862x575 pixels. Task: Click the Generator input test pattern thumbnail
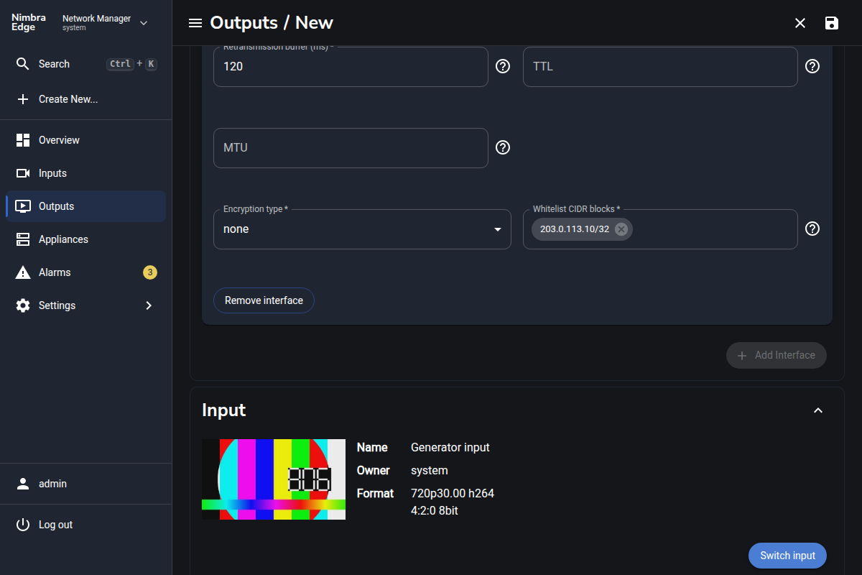click(274, 479)
